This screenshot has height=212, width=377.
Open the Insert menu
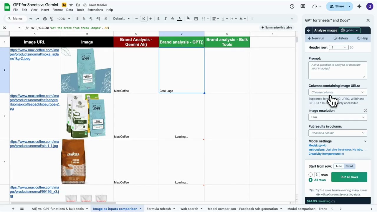coord(45,10)
